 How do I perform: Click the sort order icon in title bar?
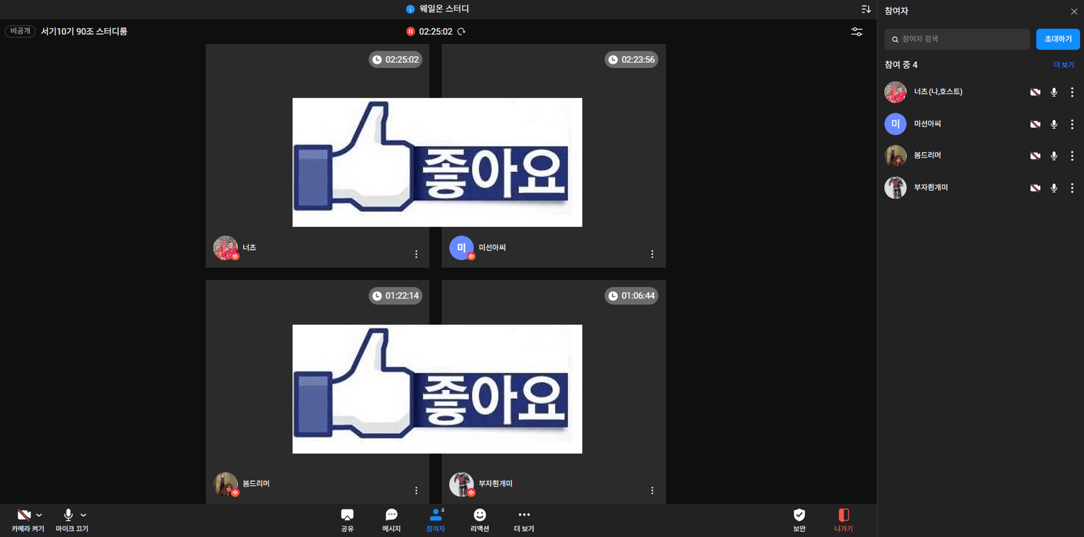(866, 9)
